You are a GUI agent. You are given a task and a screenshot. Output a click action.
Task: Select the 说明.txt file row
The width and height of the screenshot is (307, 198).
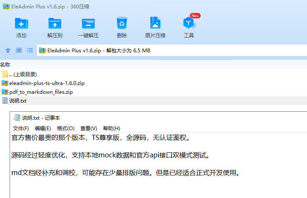pos(153,101)
